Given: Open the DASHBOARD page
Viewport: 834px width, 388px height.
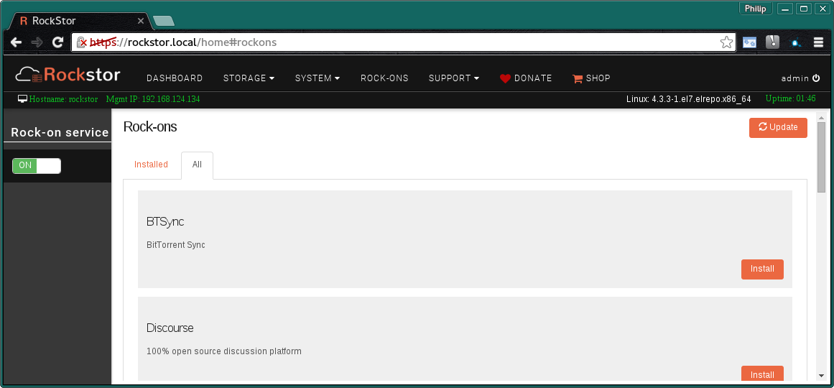Looking at the screenshot, I should point(175,78).
